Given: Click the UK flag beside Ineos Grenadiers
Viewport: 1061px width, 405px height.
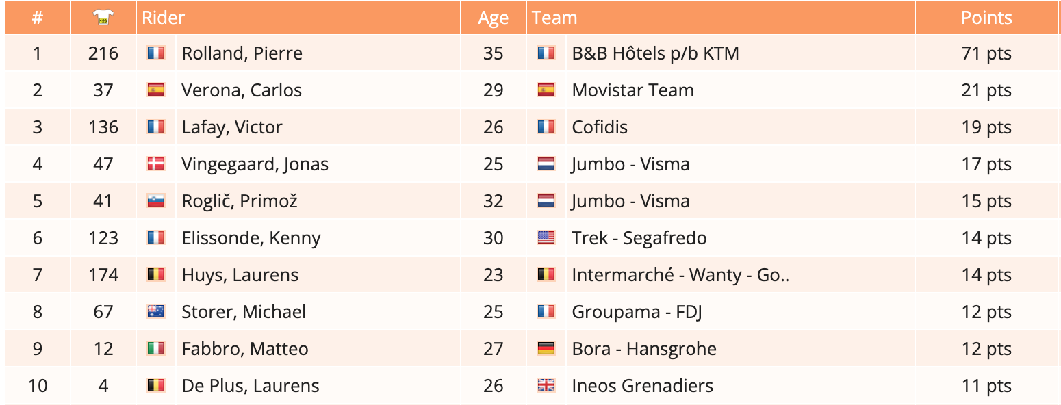Looking at the screenshot, I should (x=546, y=386).
